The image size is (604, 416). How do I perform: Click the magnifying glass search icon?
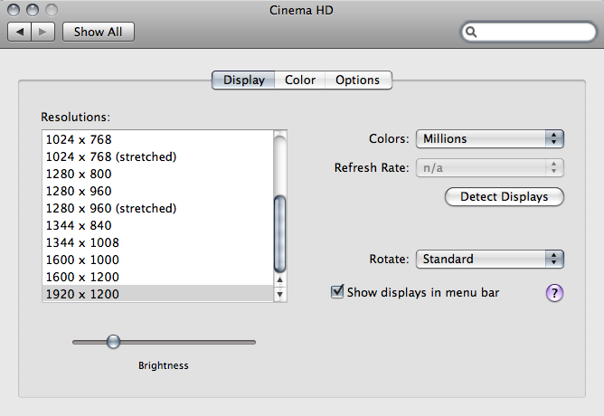point(471,32)
